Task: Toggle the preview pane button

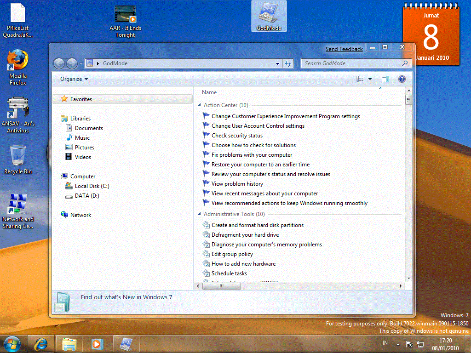Action: click(x=385, y=79)
